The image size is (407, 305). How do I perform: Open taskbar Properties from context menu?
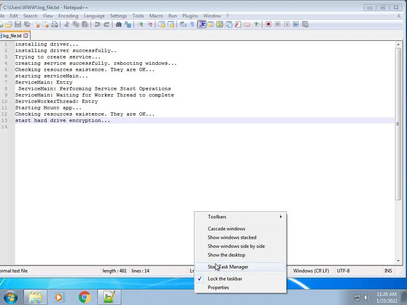coord(240,288)
